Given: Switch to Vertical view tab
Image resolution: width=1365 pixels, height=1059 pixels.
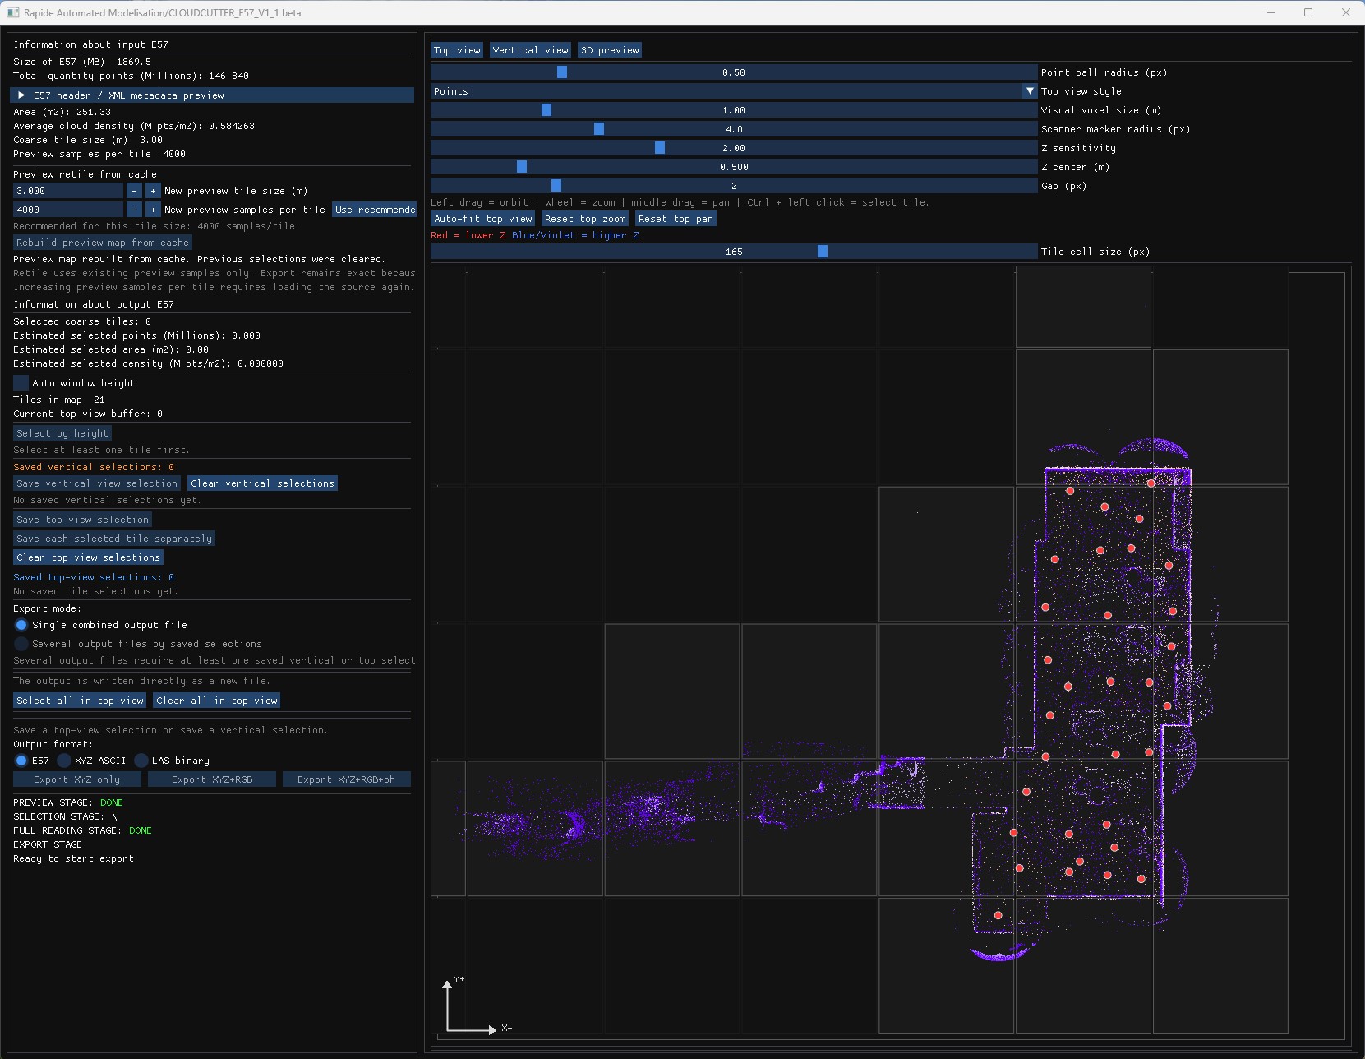Looking at the screenshot, I should click(530, 50).
